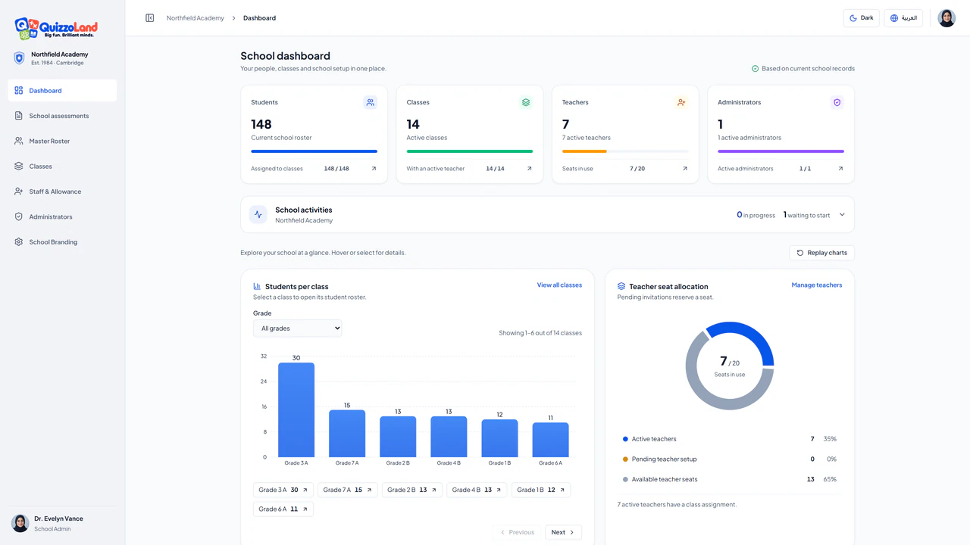Screen dimensions: 970x545
Task: Click the Active teachers legend blue dot
Action: point(625,439)
